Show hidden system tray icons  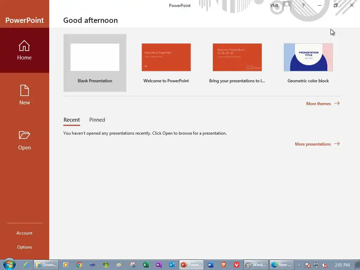pos(299,265)
